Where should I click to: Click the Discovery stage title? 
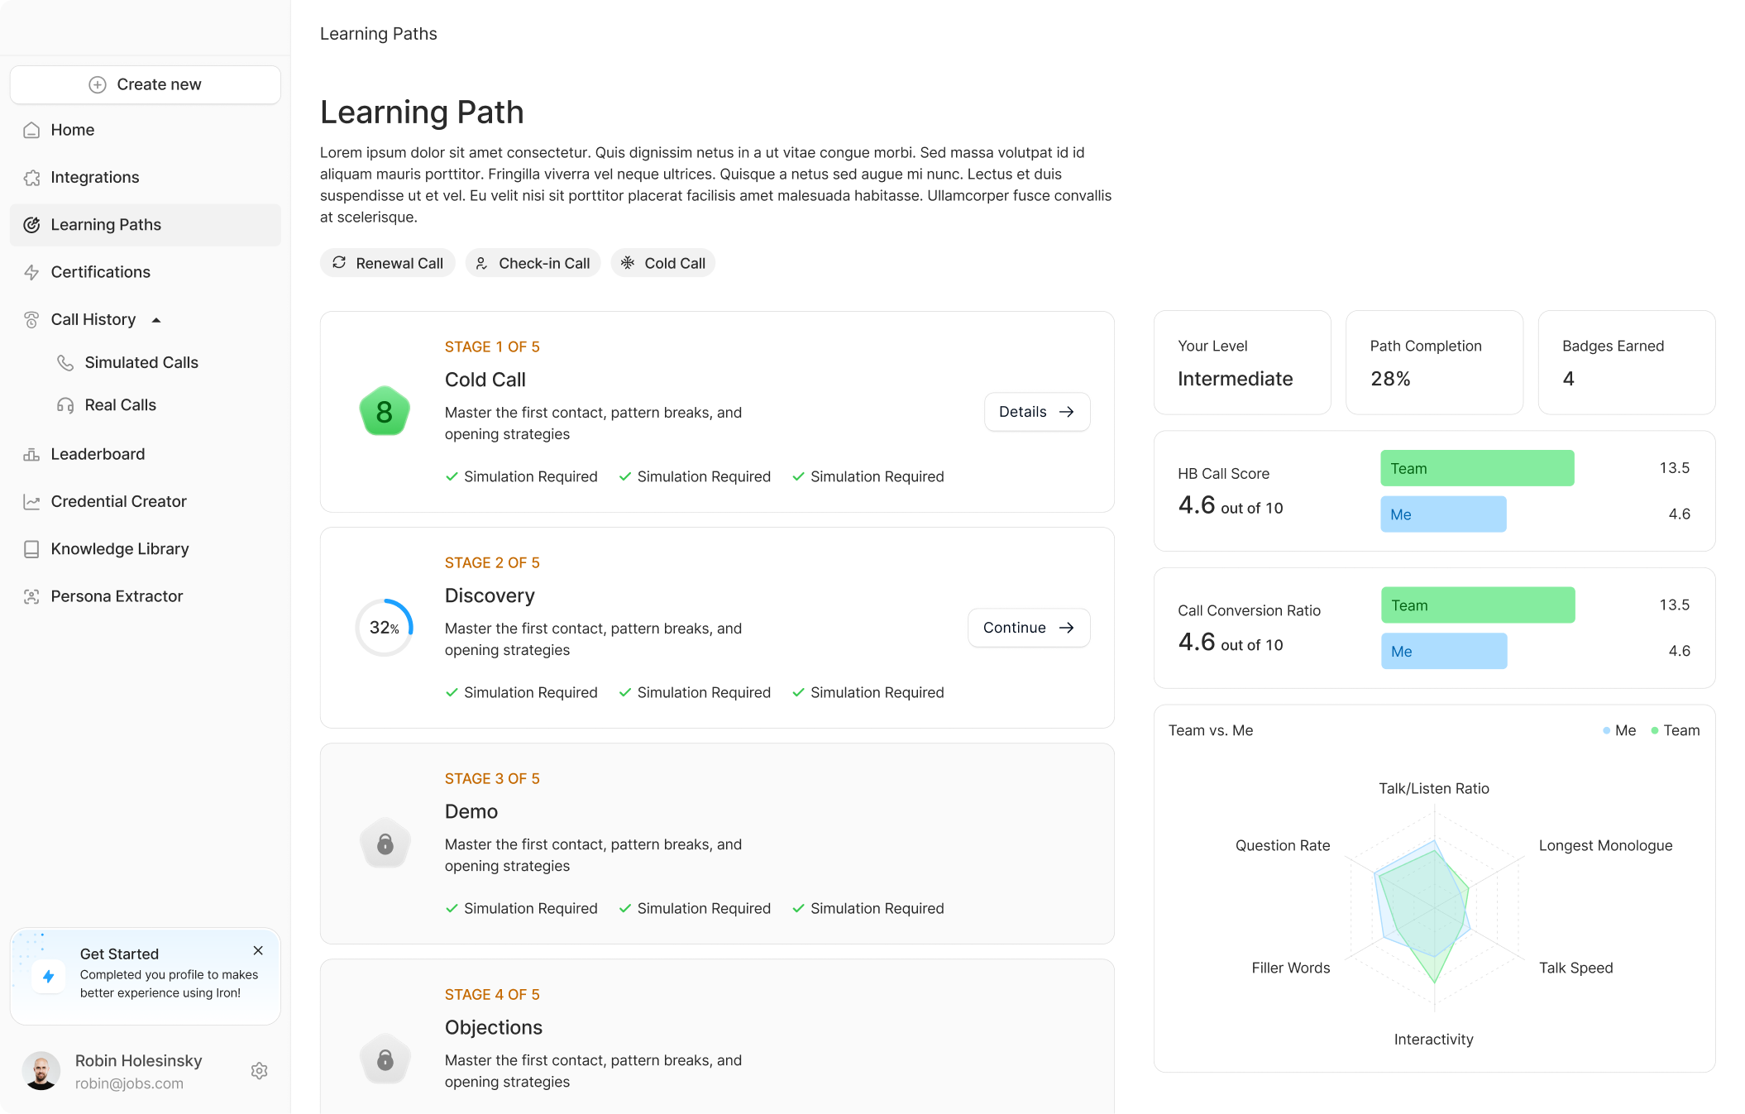(x=490, y=595)
